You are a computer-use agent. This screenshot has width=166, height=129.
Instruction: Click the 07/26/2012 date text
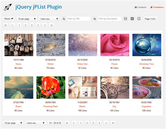(50, 60)
